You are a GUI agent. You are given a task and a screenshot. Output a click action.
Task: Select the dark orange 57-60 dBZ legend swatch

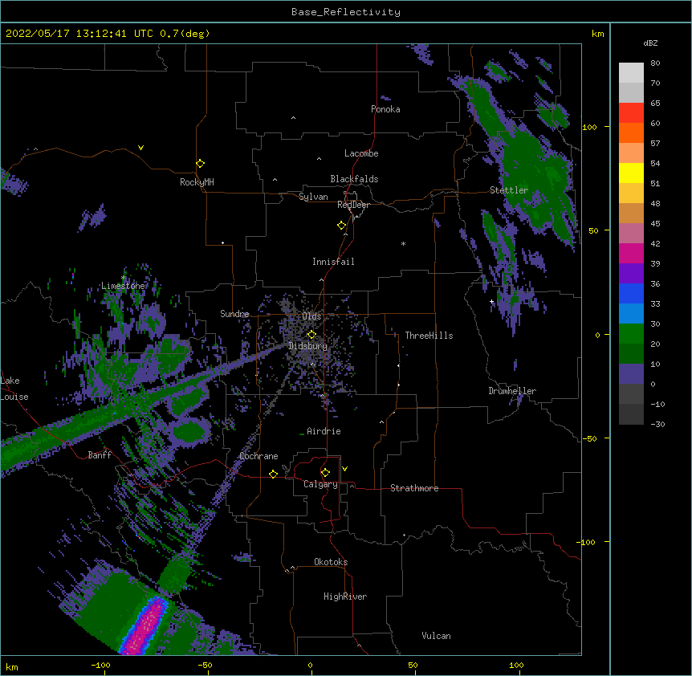click(631, 133)
